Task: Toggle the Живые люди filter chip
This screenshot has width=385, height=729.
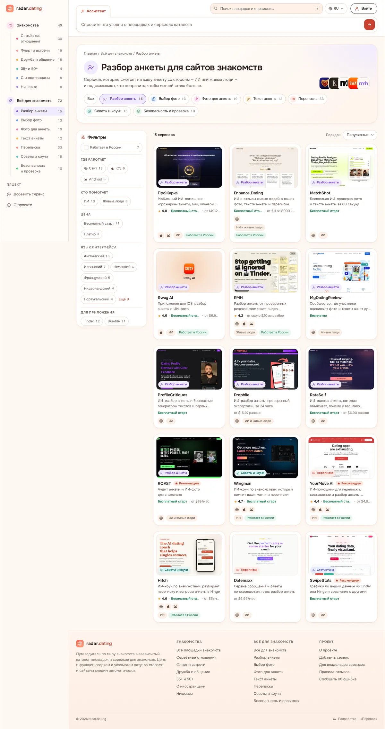Action: click(115, 201)
